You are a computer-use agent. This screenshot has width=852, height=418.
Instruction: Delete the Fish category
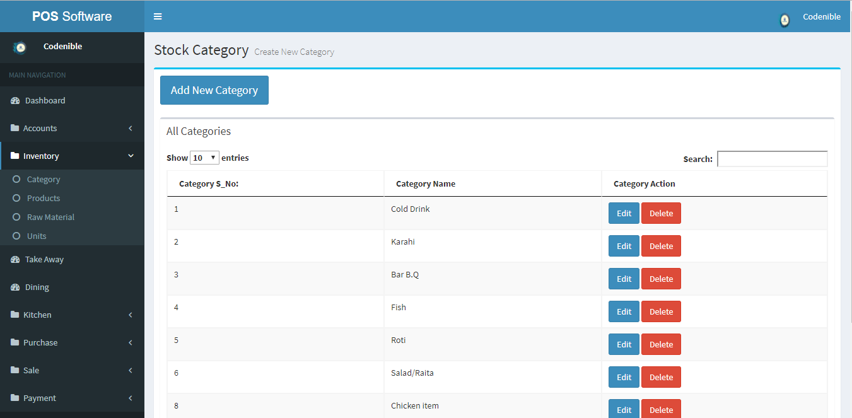point(661,311)
